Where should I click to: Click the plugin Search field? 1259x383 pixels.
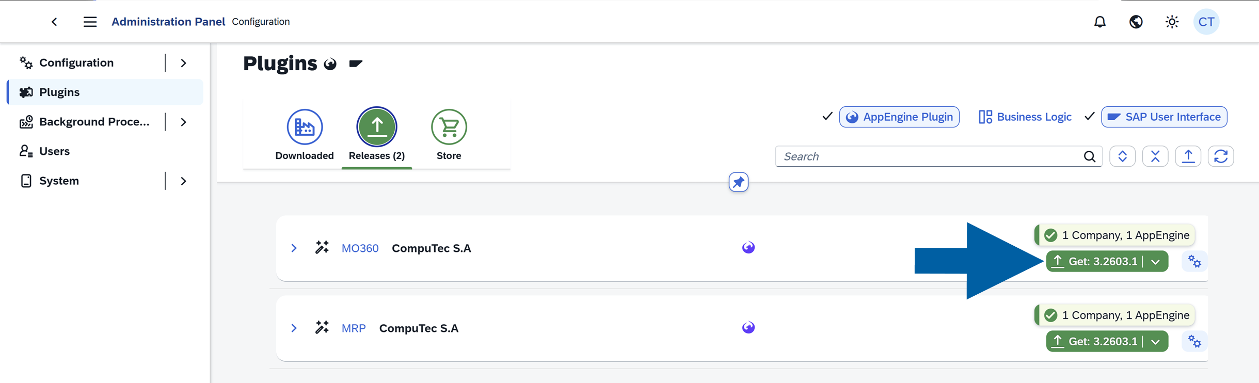929,156
